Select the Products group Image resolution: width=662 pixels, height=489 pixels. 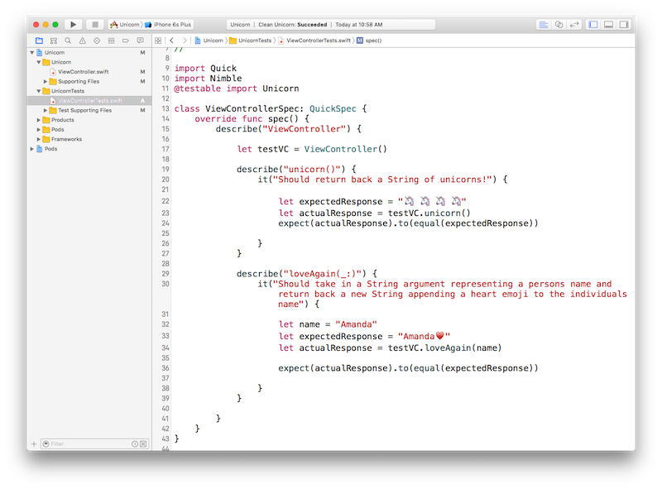pos(63,120)
